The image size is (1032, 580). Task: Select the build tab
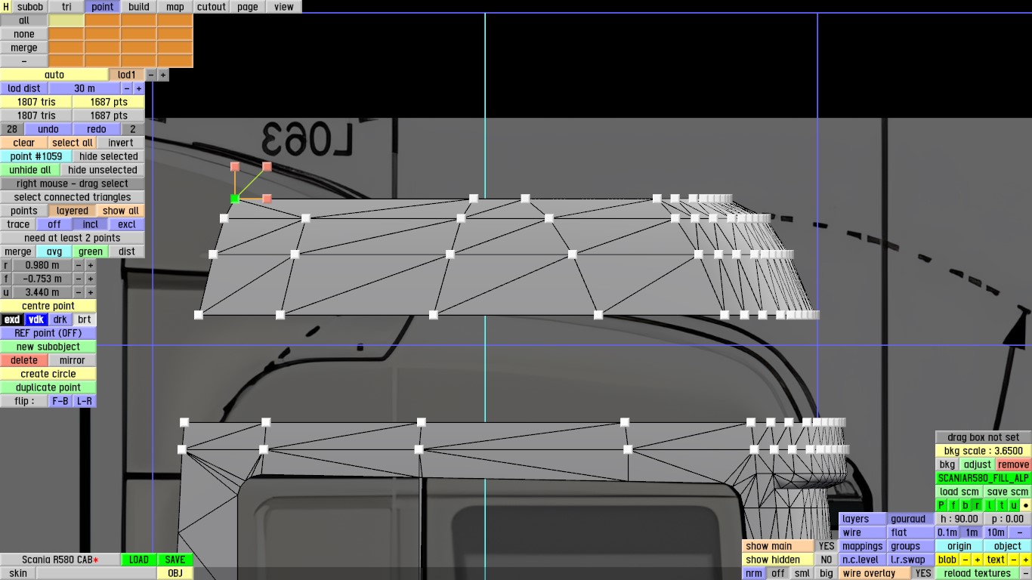139,7
